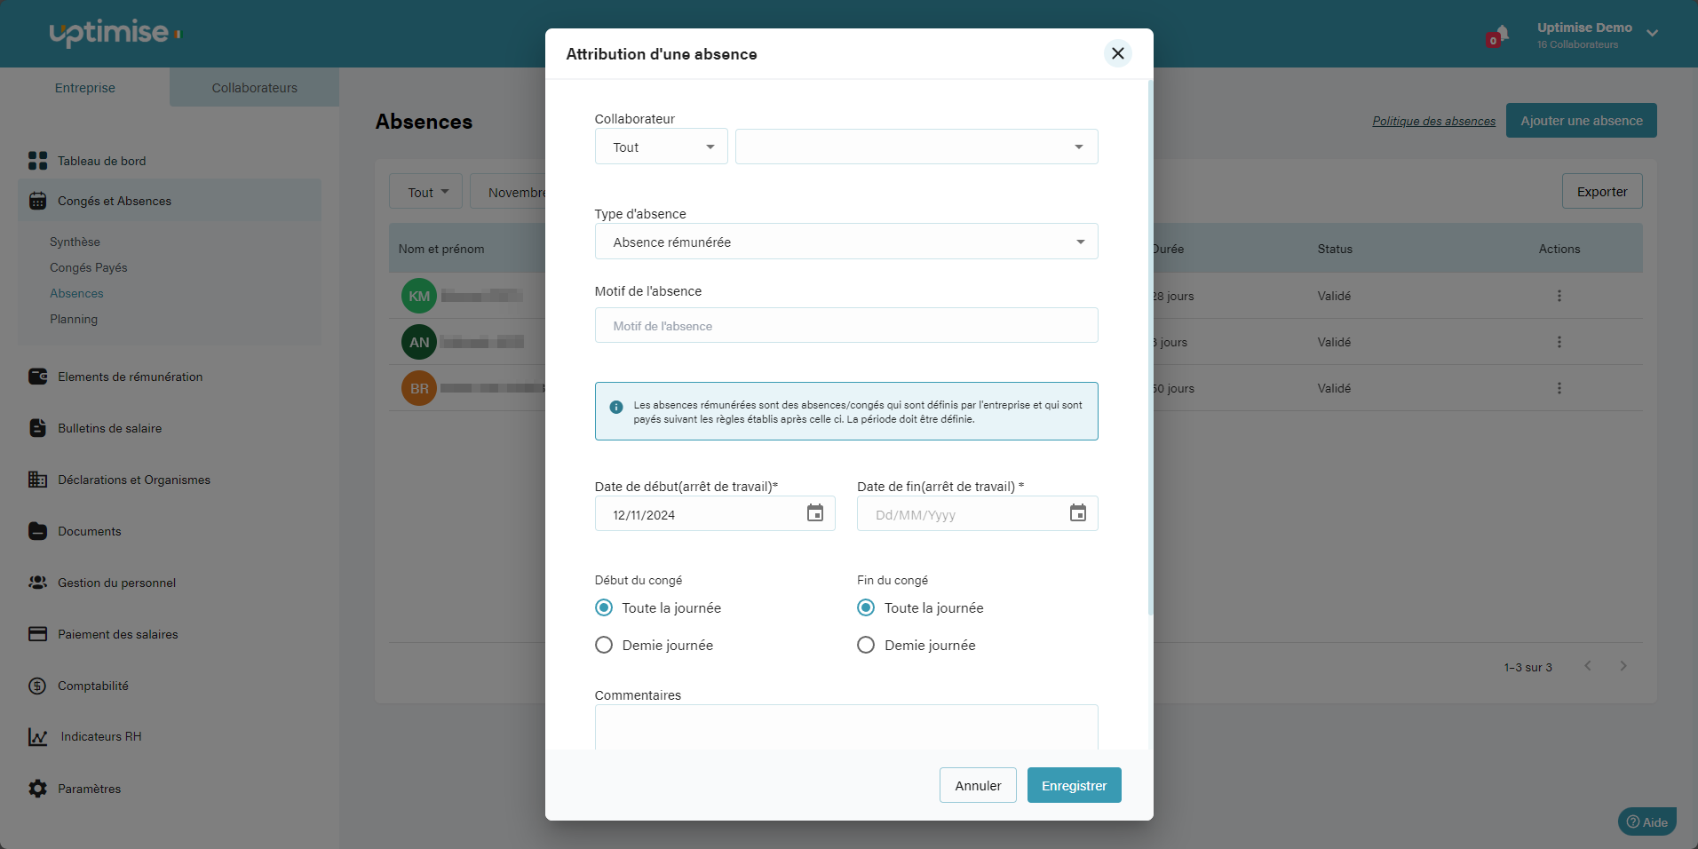Click the info icon in absence notice

[x=616, y=407]
